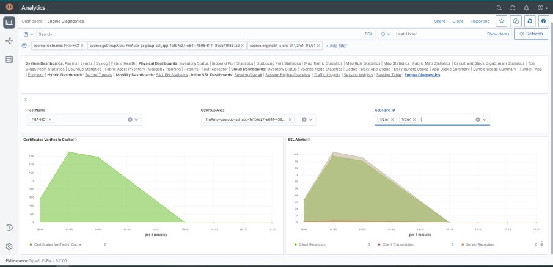Open the Fabric Health dashboard link
Image resolution: width=553 pixels, height=267 pixels.
(122, 63)
